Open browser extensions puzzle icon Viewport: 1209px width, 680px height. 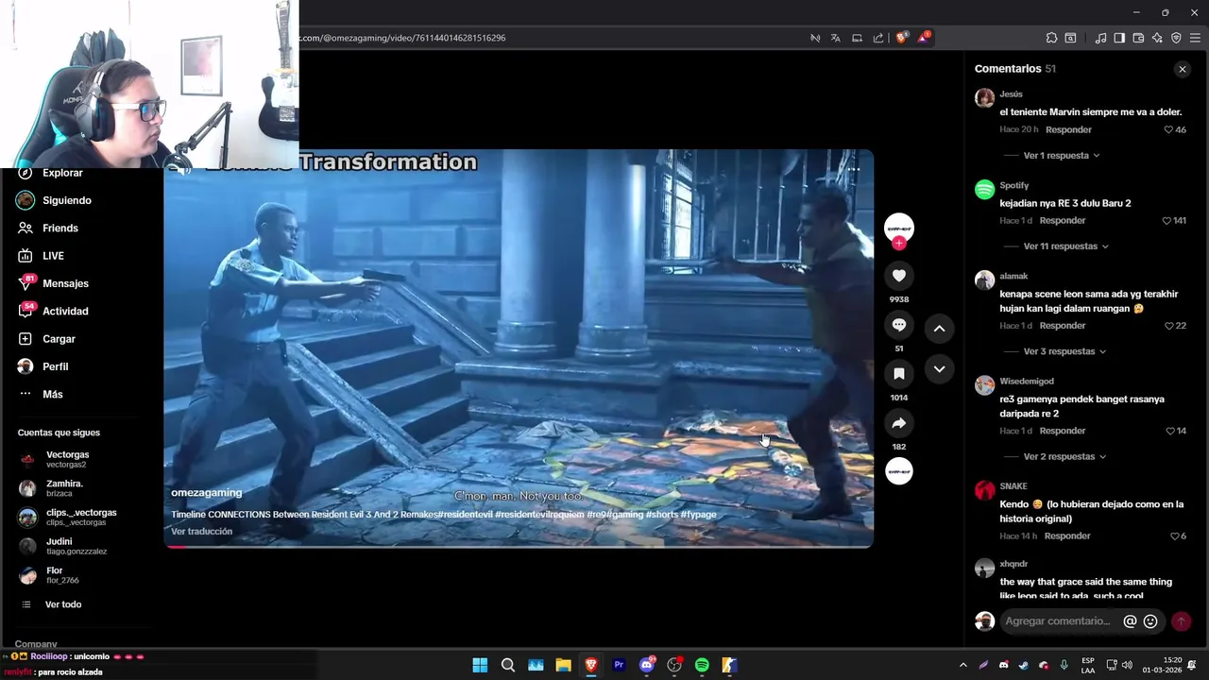click(x=1051, y=38)
